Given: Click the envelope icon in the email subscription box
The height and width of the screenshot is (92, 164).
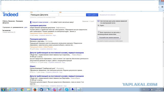Looking at the screenshot, I should pos(98,21).
